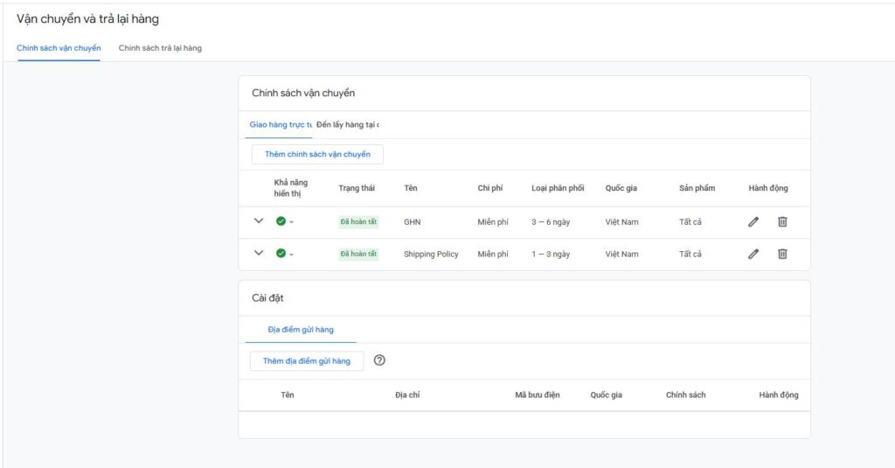The height and width of the screenshot is (468, 895).
Task: Expand the GHN row chevron
Action: coord(259,220)
